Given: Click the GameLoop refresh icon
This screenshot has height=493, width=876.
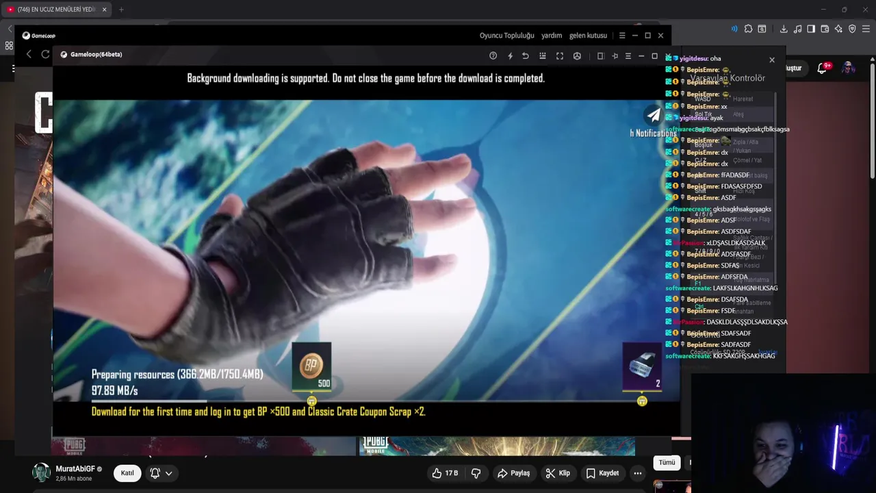Looking at the screenshot, I should pos(45,54).
